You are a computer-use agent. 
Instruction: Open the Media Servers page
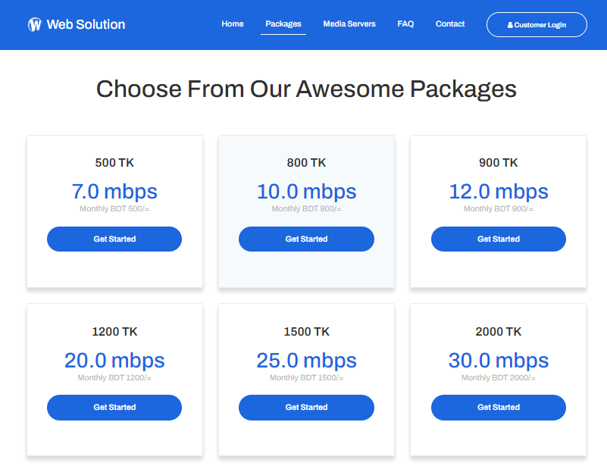pos(349,24)
